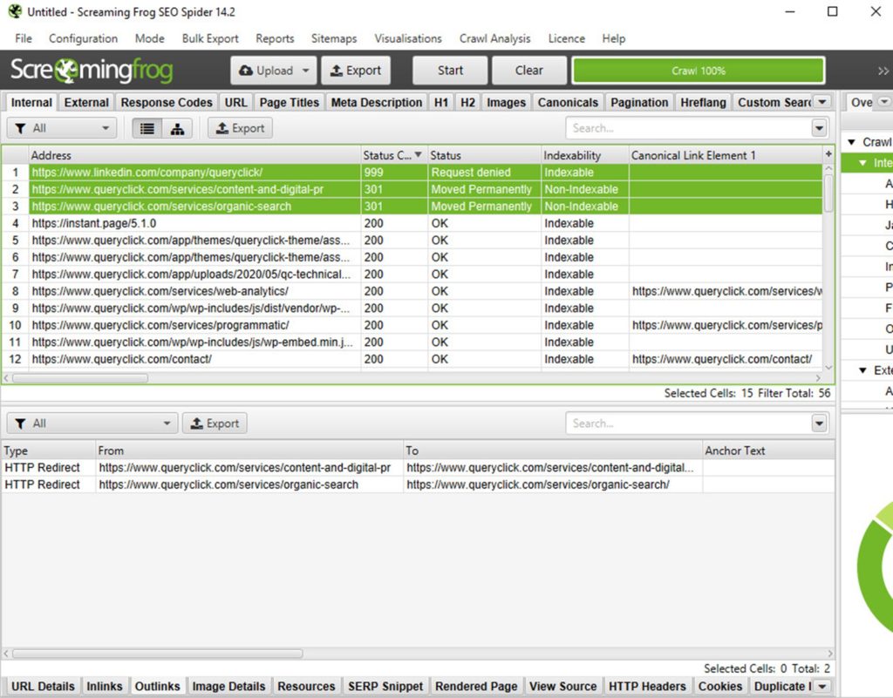Open the SERP Snippet bottom tab
The image size is (893, 698).
[385, 686]
